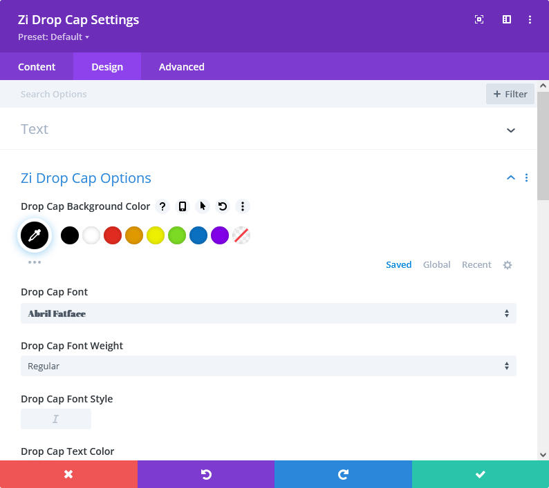This screenshot has height=488, width=549.
Task: Undo last change in footer
Action: click(x=206, y=474)
